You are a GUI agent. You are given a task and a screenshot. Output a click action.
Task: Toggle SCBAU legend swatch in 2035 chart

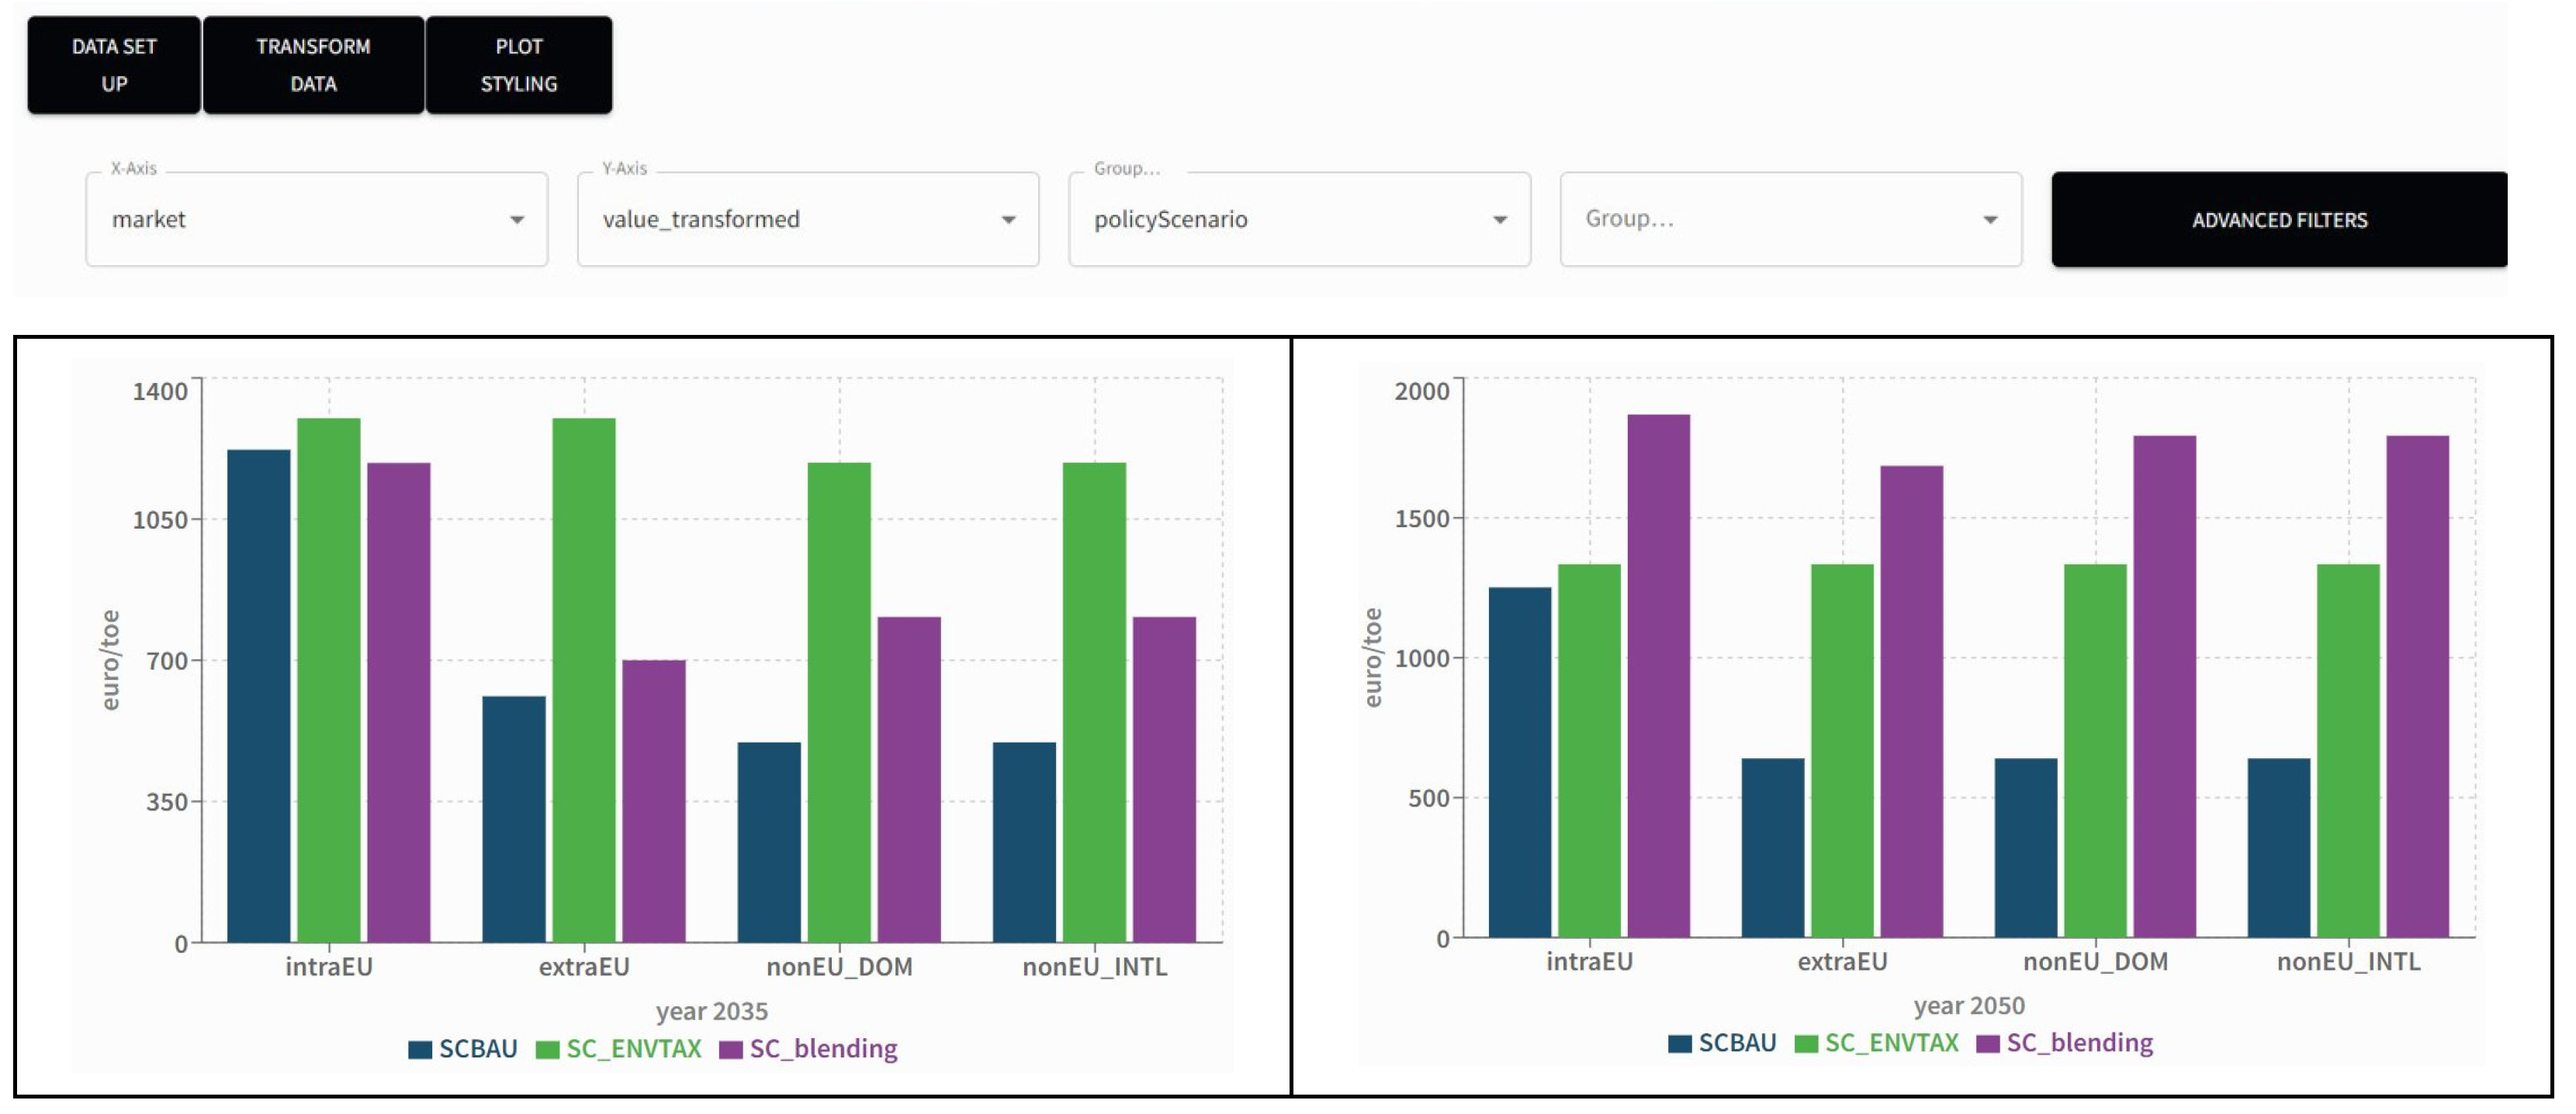pyautogui.click(x=420, y=1049)
